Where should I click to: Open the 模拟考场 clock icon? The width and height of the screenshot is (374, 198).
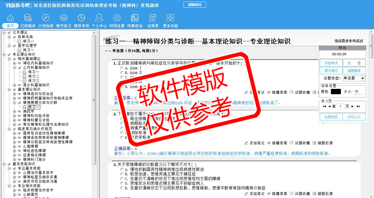tap(81, 18)
